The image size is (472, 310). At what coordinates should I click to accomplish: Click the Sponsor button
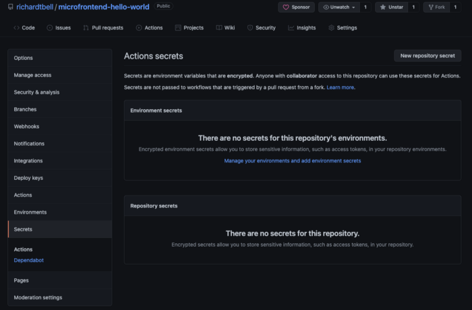(x=296, y=7)
